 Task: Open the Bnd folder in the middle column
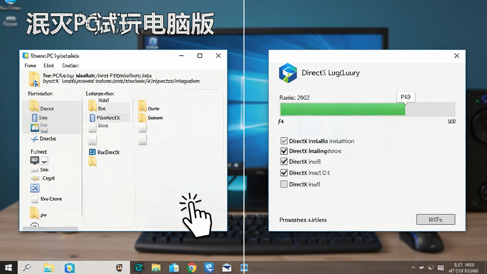[97, 107]
